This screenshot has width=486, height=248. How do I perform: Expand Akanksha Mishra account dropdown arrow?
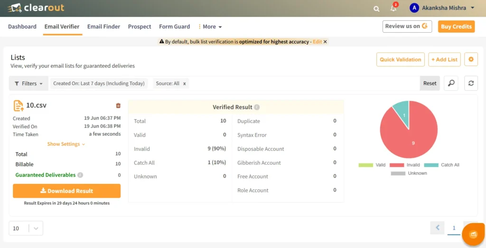pyautogui.click(x=472, y=8)
